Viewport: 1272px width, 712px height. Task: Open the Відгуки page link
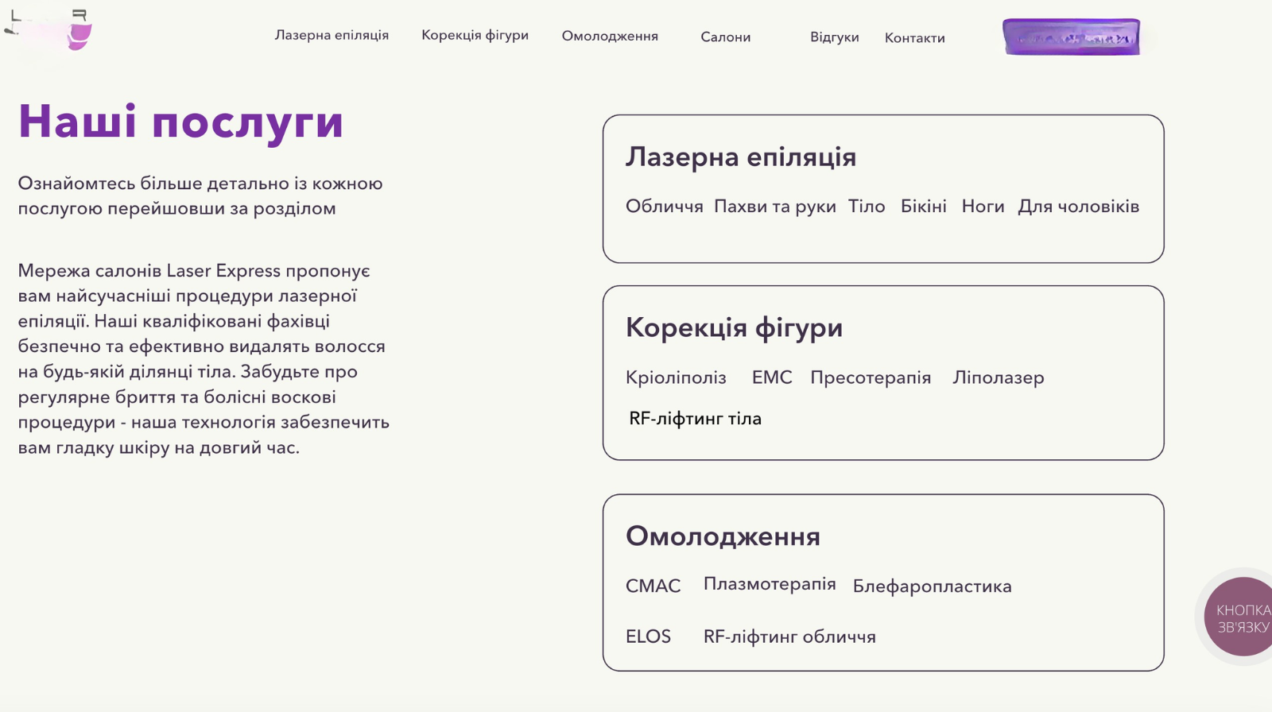pos(834,37)
